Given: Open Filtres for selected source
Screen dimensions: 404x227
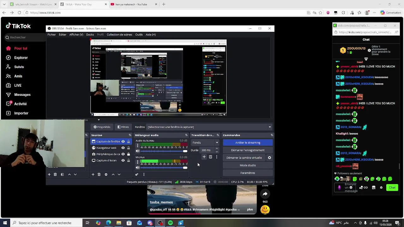Looking at the screenshot, I should (123, 127).
